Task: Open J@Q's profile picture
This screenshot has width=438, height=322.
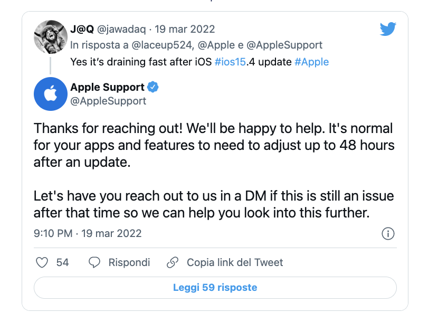Action: pyautogui.click(x=50, y=36)
